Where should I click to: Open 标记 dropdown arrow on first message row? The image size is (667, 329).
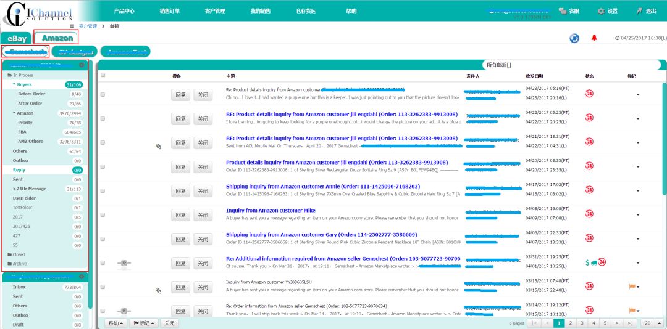coord(637,95)
